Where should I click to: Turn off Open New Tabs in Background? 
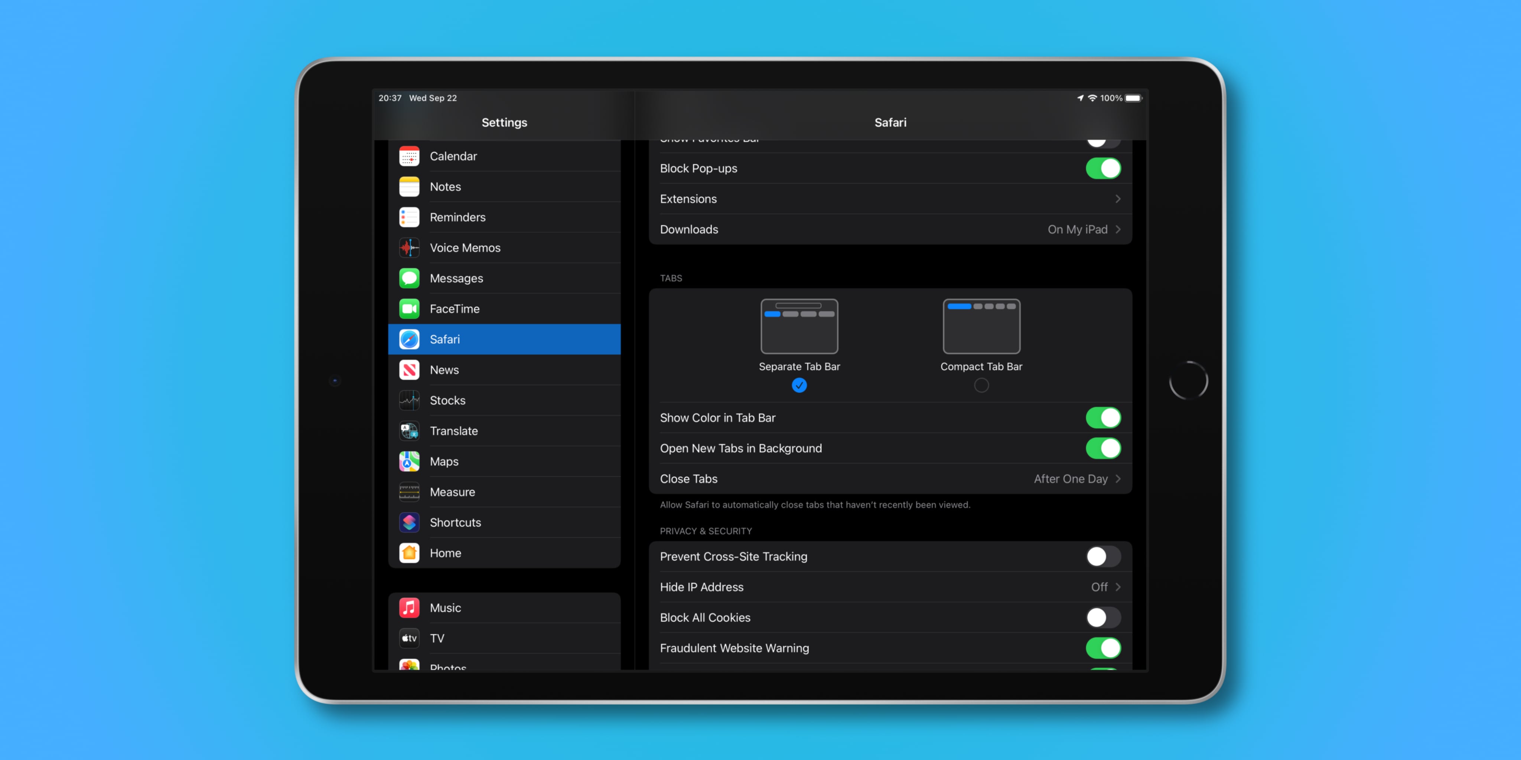tap(1103, 448)
